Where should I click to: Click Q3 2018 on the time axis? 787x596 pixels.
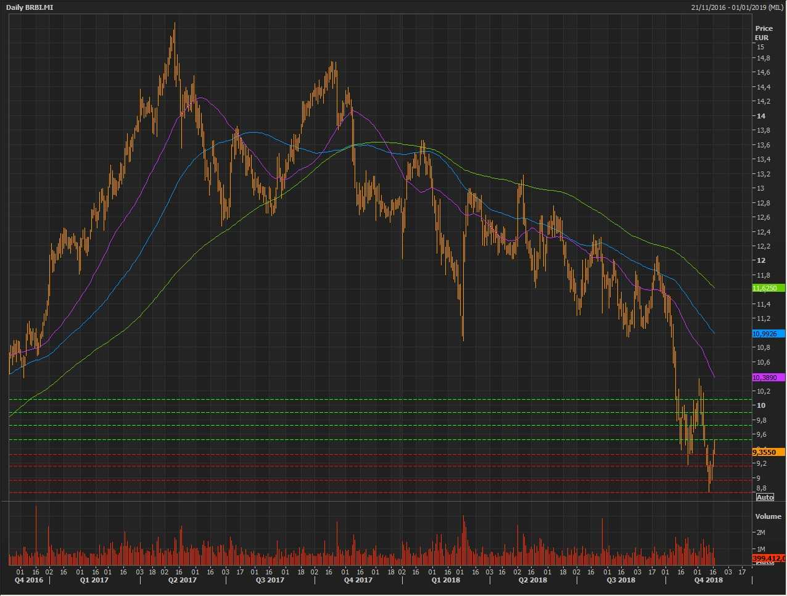point(620,580)
